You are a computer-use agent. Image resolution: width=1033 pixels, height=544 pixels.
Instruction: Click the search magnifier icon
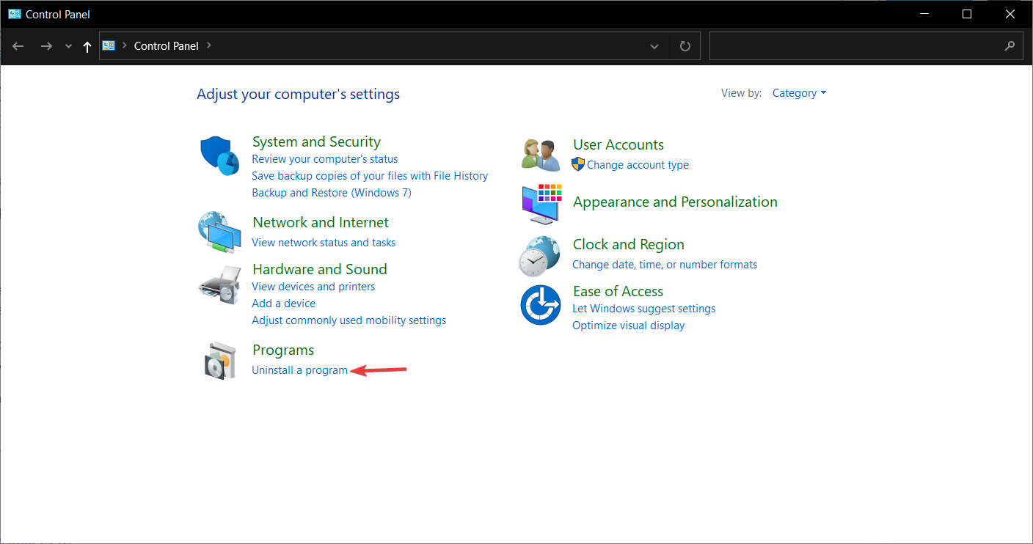click(x=1010, y=45)
